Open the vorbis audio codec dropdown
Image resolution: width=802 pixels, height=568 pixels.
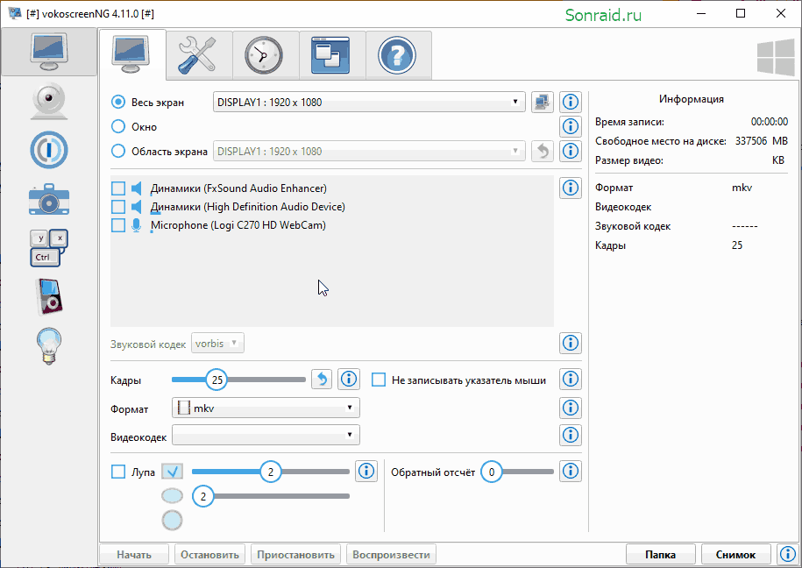click(x=217, y=344)
